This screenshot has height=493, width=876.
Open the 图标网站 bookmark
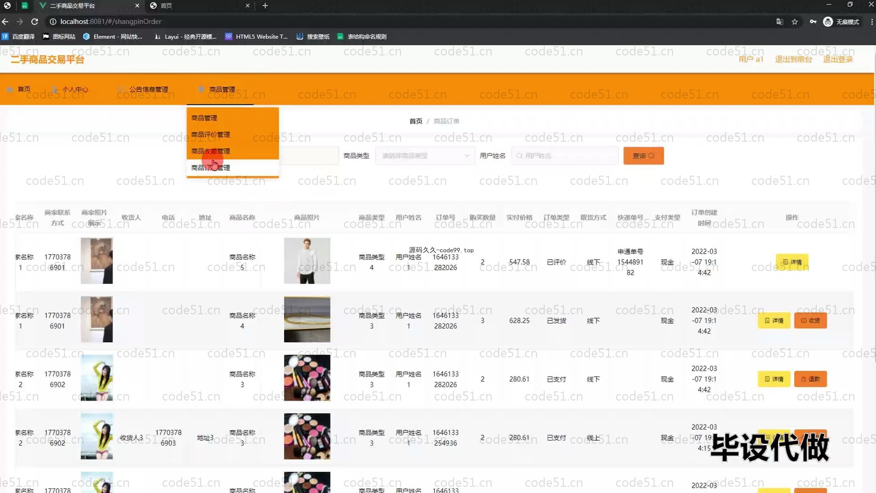click(59, 37)
